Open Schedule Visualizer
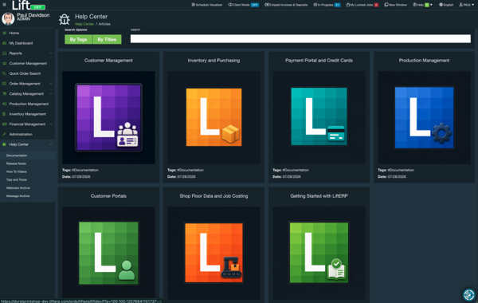 point(206,5)
